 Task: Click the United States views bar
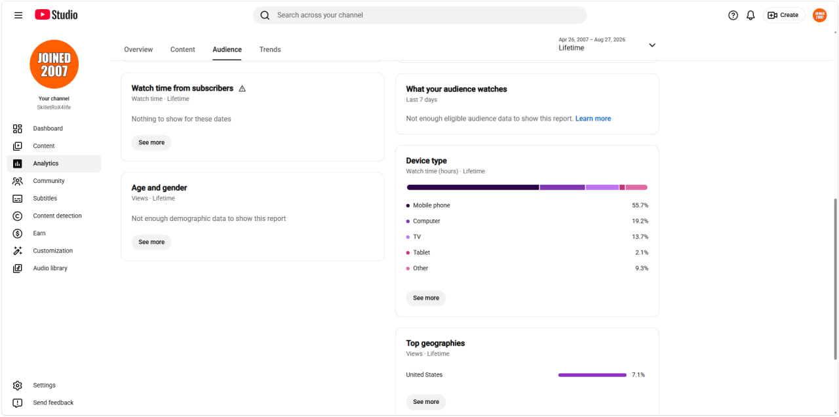pos(593,375)
